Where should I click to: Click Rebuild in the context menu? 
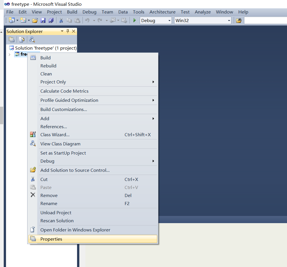[x=48, y=66]
